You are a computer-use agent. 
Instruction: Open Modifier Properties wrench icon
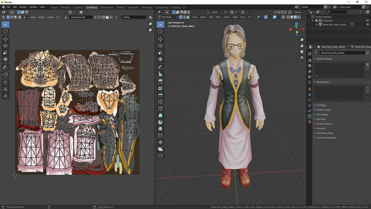(310, 95)
